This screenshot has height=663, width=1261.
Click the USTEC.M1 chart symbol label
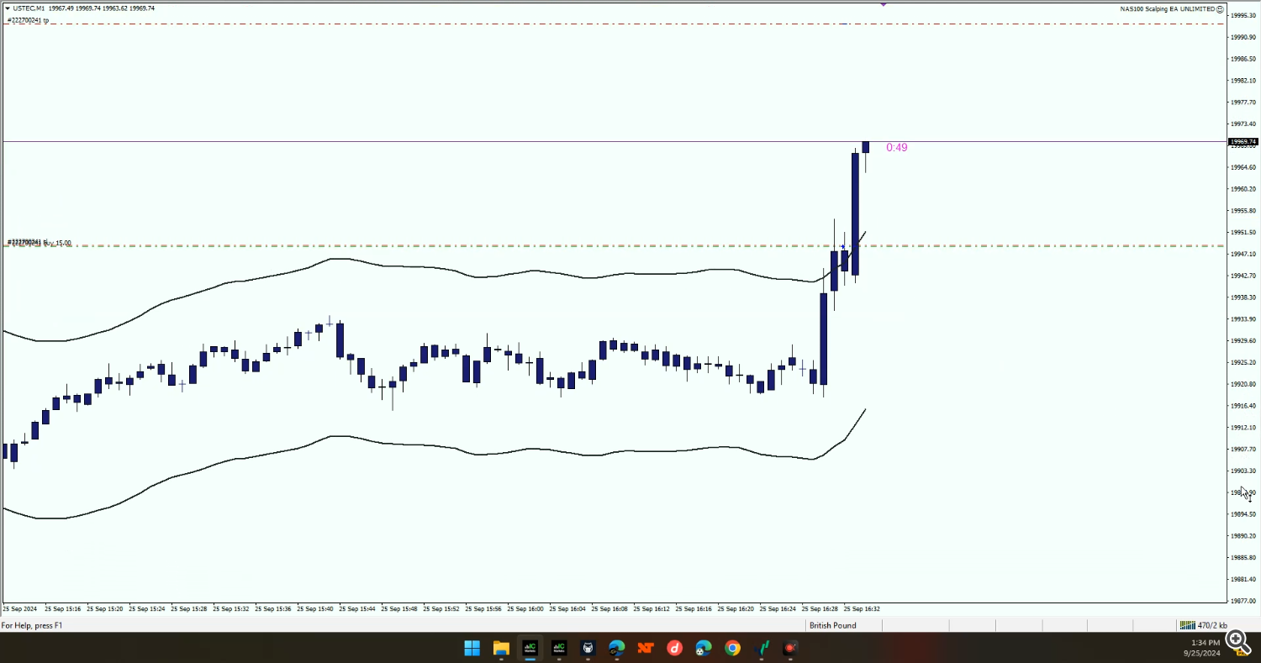tap(29, 8)
